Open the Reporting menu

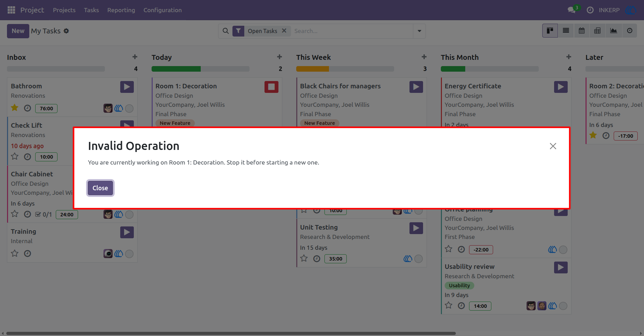coord(121,10)
